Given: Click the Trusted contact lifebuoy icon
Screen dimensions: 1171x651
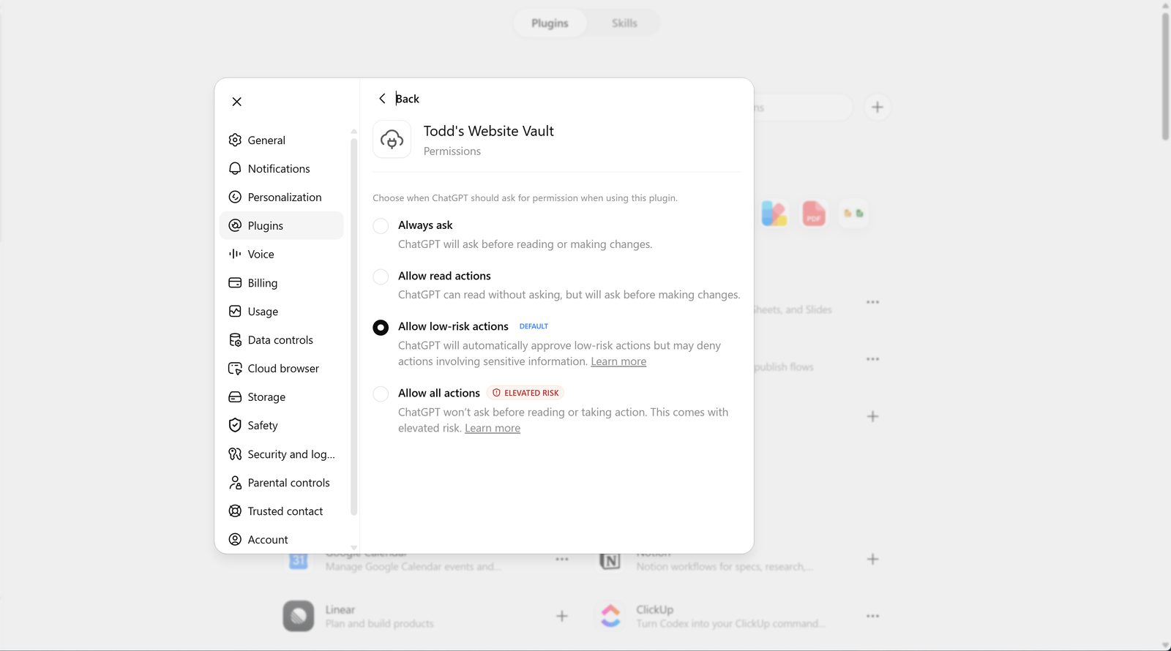Looking at the screenshot, I should click(x=235, y=511).
